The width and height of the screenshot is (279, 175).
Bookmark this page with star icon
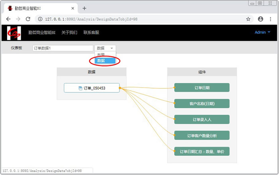click(248, 19)
